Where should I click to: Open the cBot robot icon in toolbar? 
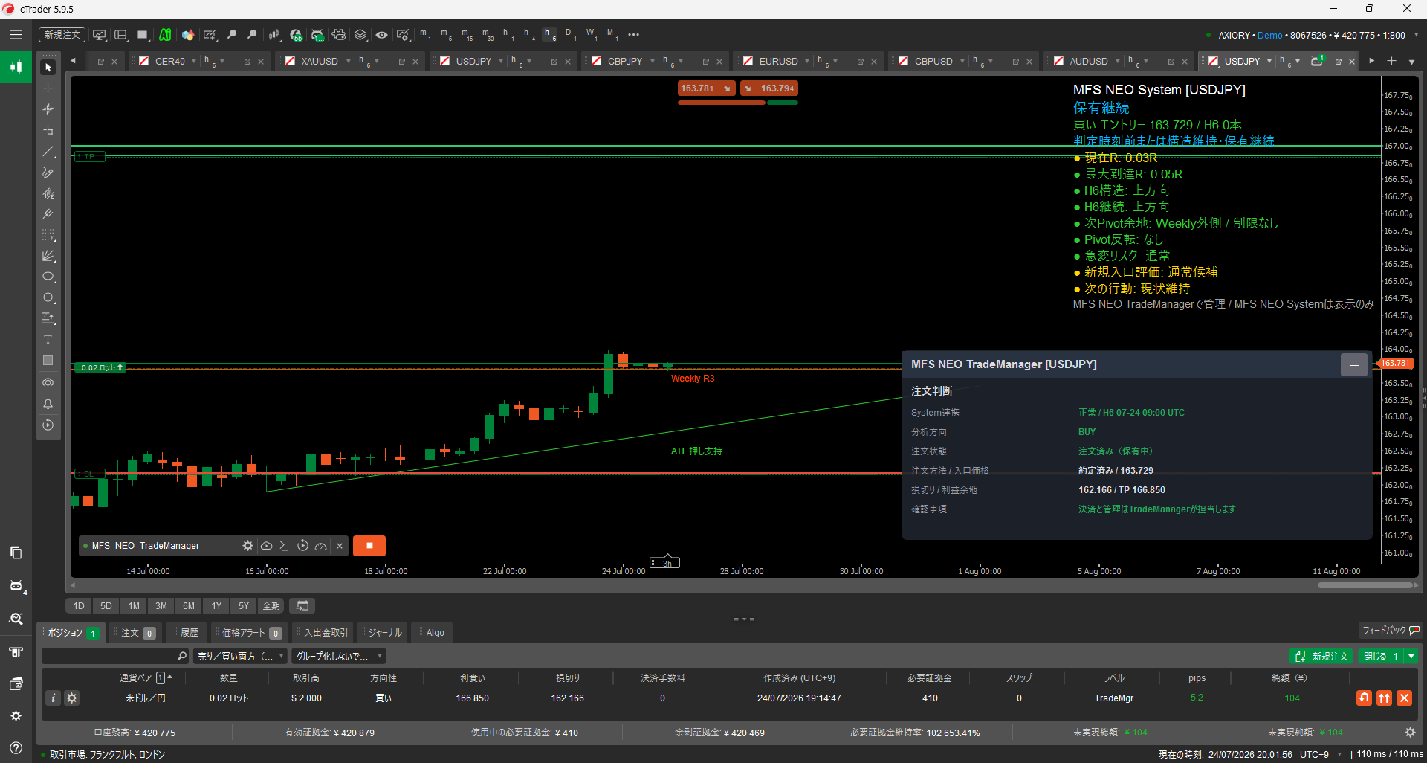tap(317, 35)
